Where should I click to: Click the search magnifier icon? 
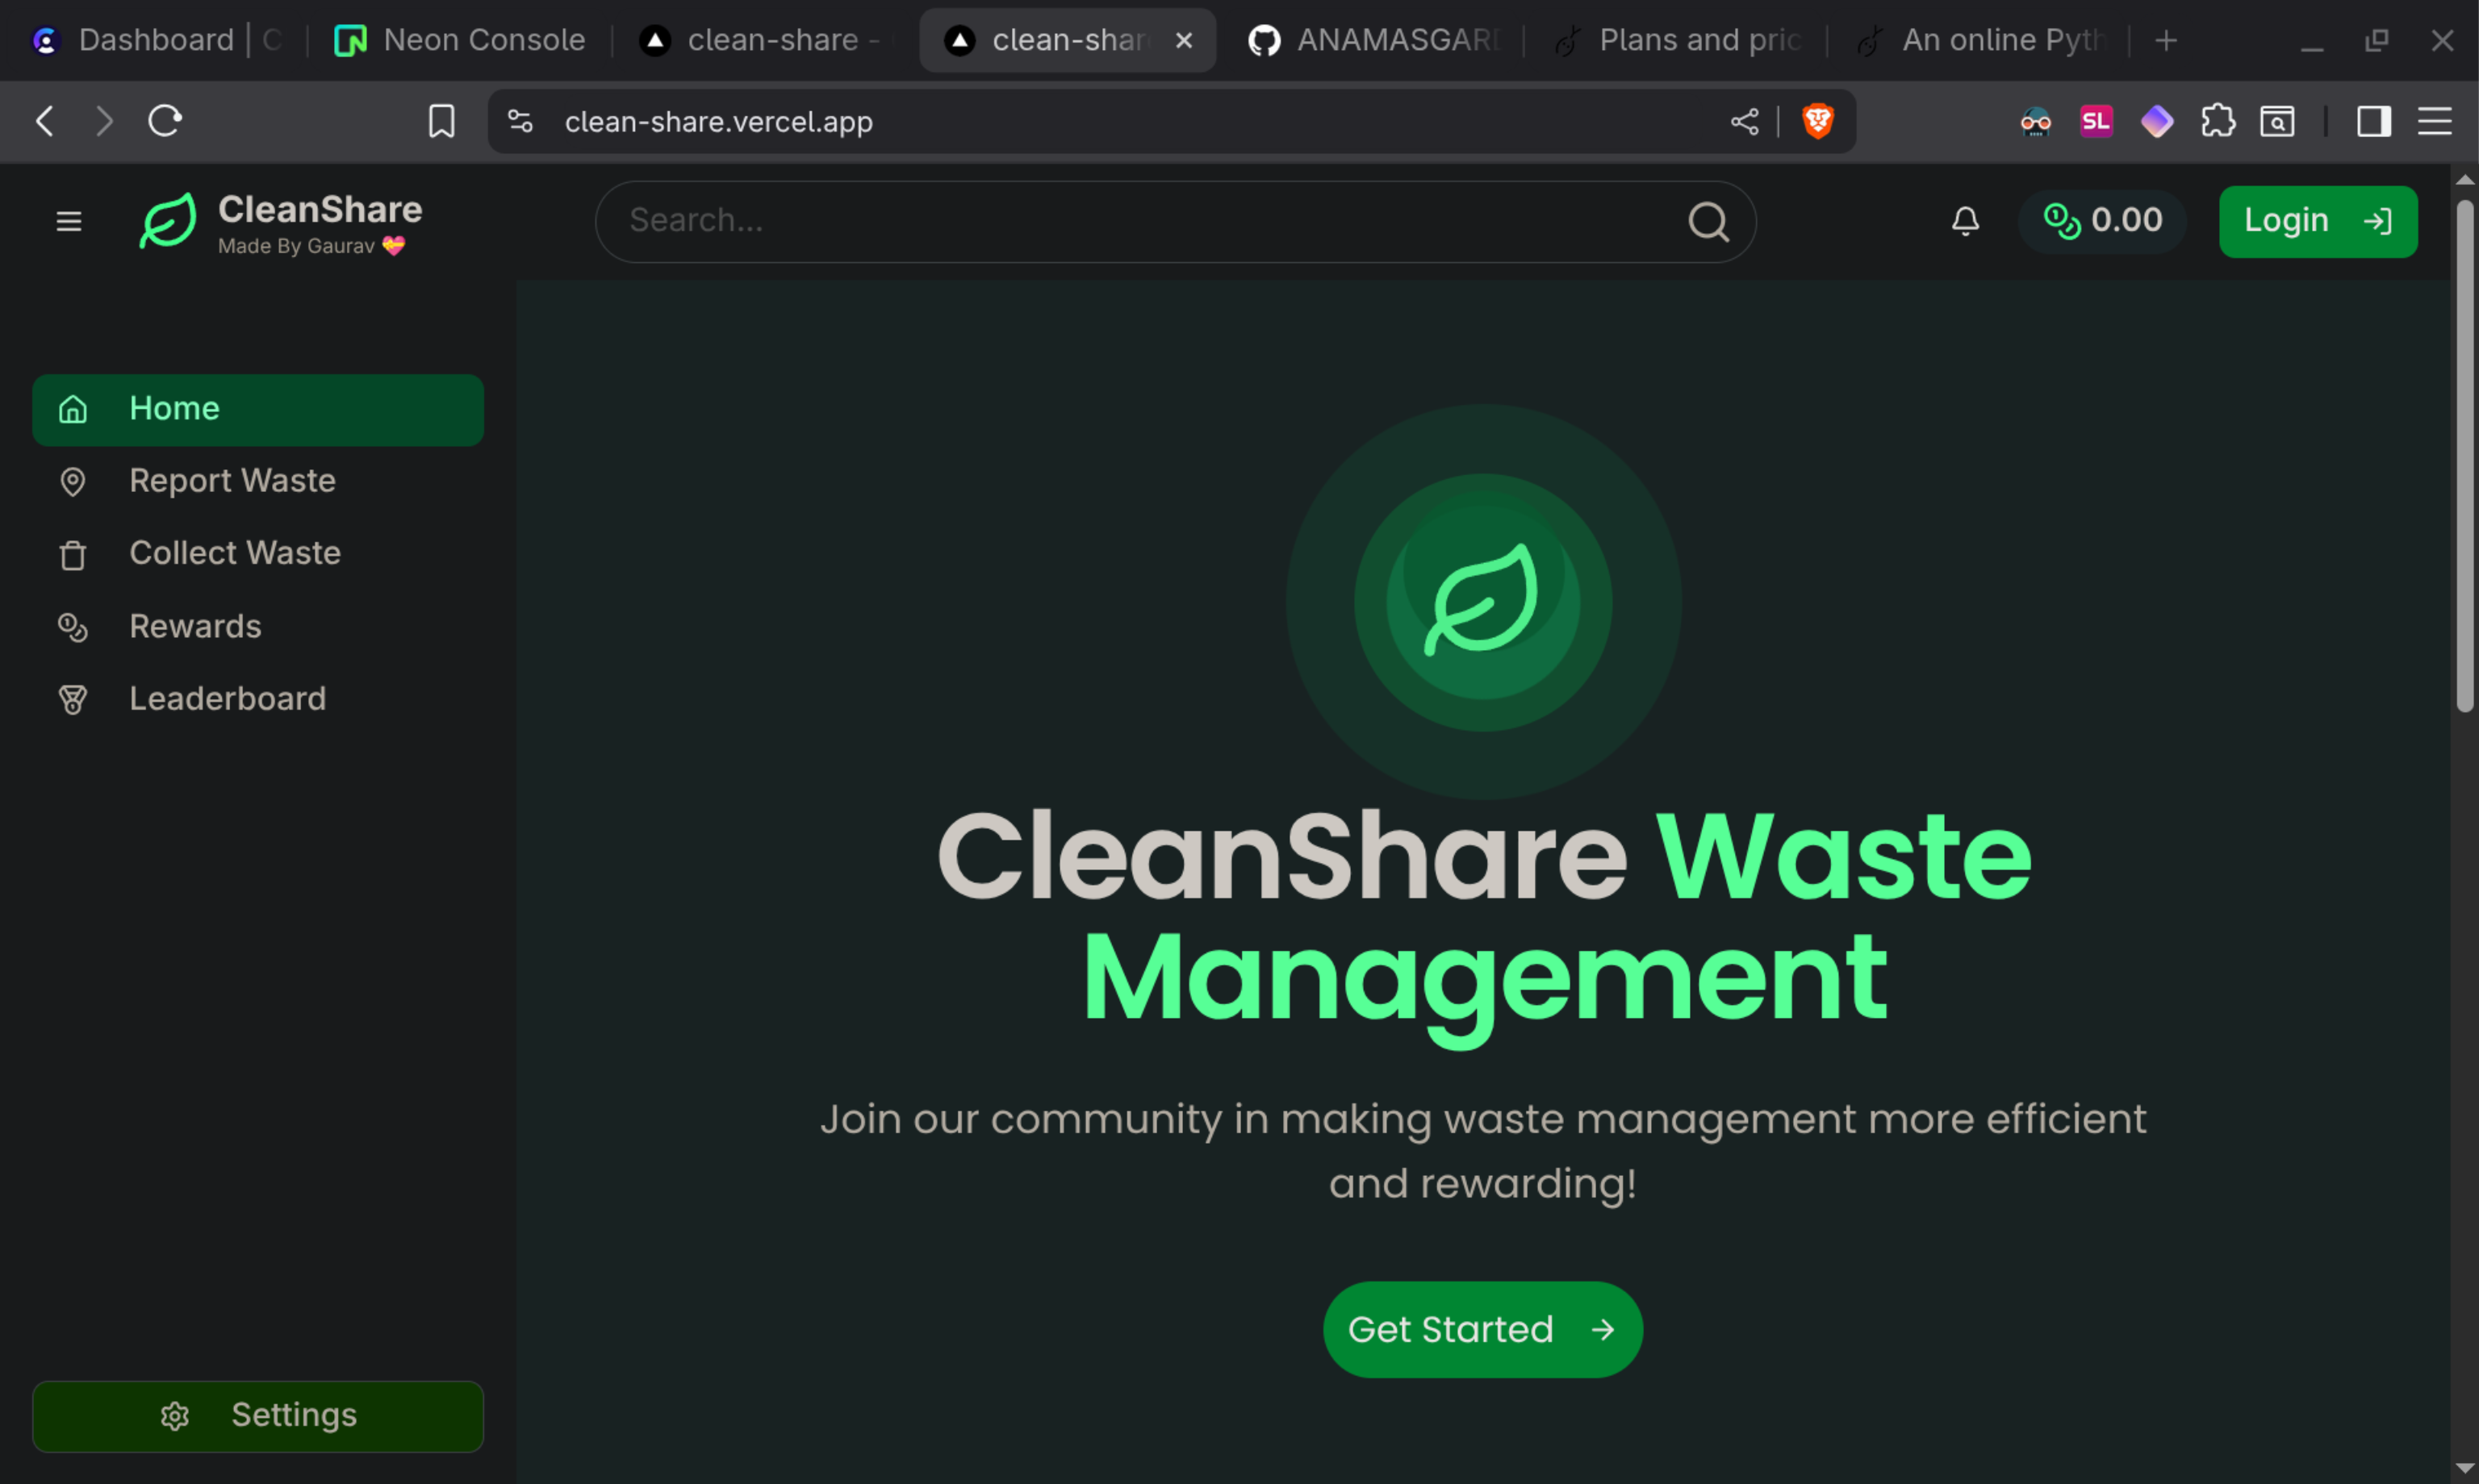[1708, 222]
